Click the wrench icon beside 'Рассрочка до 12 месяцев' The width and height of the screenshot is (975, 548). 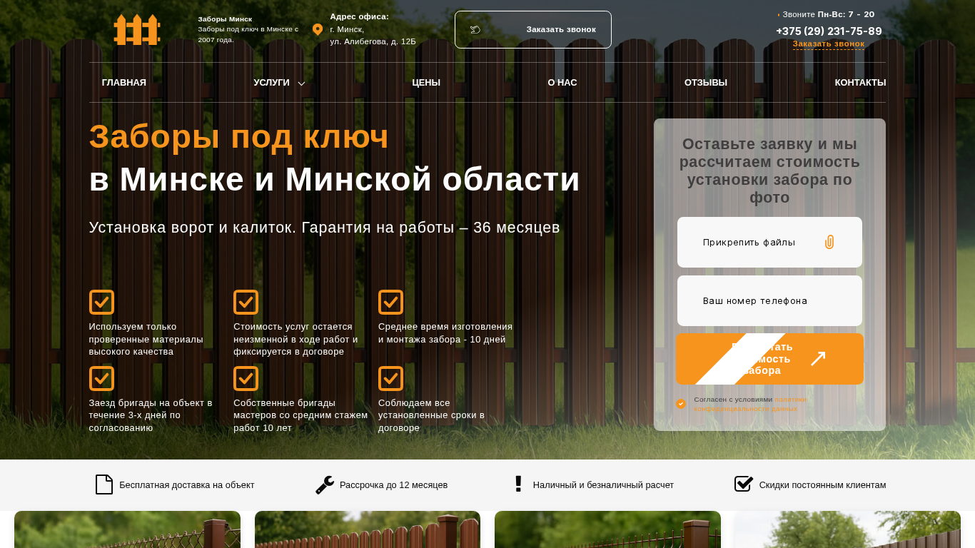coord(325,485)
